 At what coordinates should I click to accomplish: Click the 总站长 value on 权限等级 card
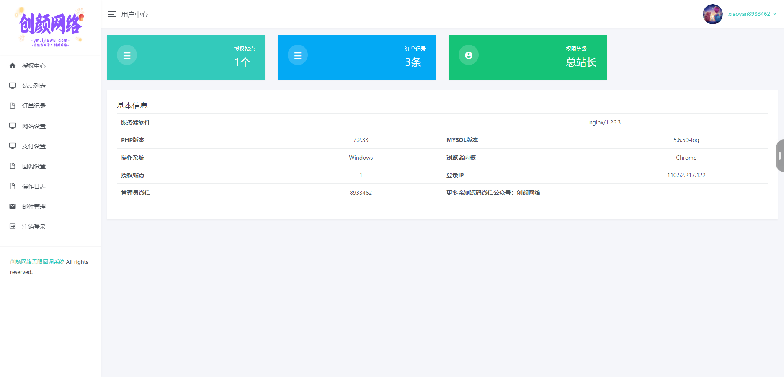(581, 62)
